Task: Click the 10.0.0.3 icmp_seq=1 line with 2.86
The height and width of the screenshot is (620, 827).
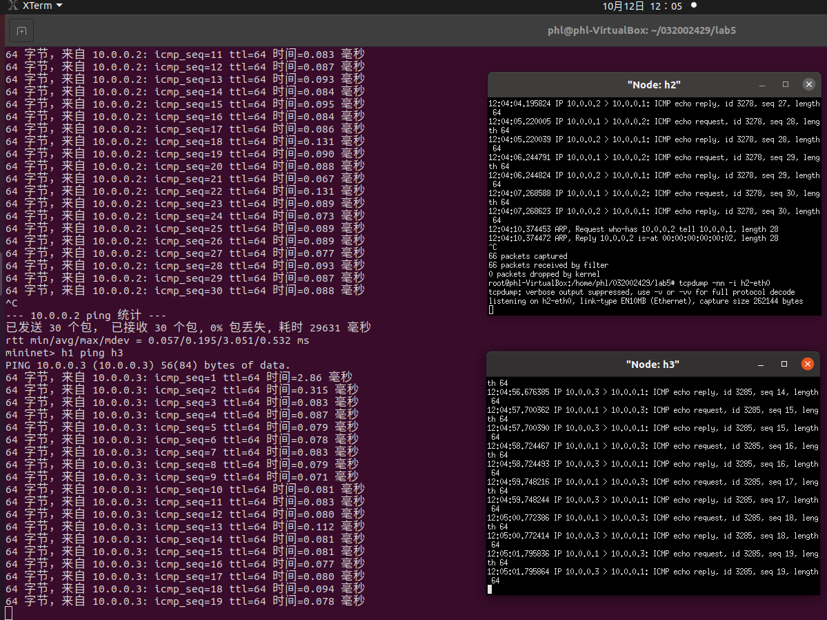Action: (x=179, y=378)
